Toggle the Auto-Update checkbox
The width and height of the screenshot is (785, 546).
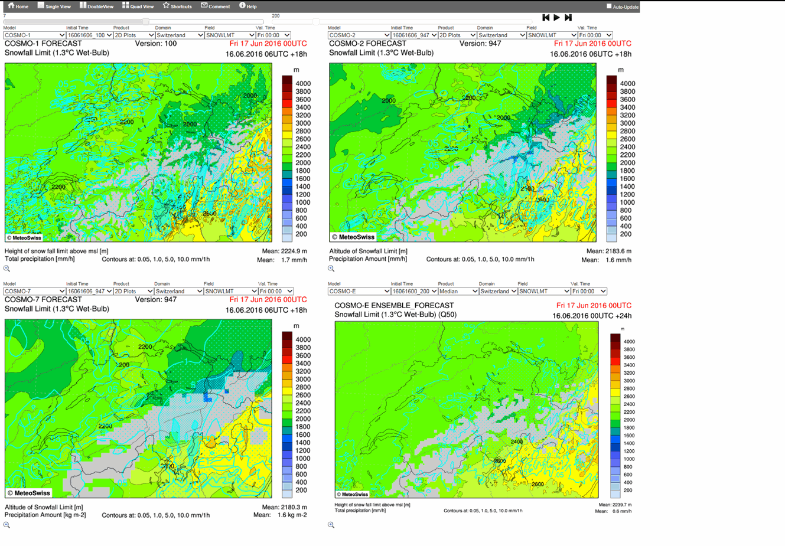(x=609, y=6)
